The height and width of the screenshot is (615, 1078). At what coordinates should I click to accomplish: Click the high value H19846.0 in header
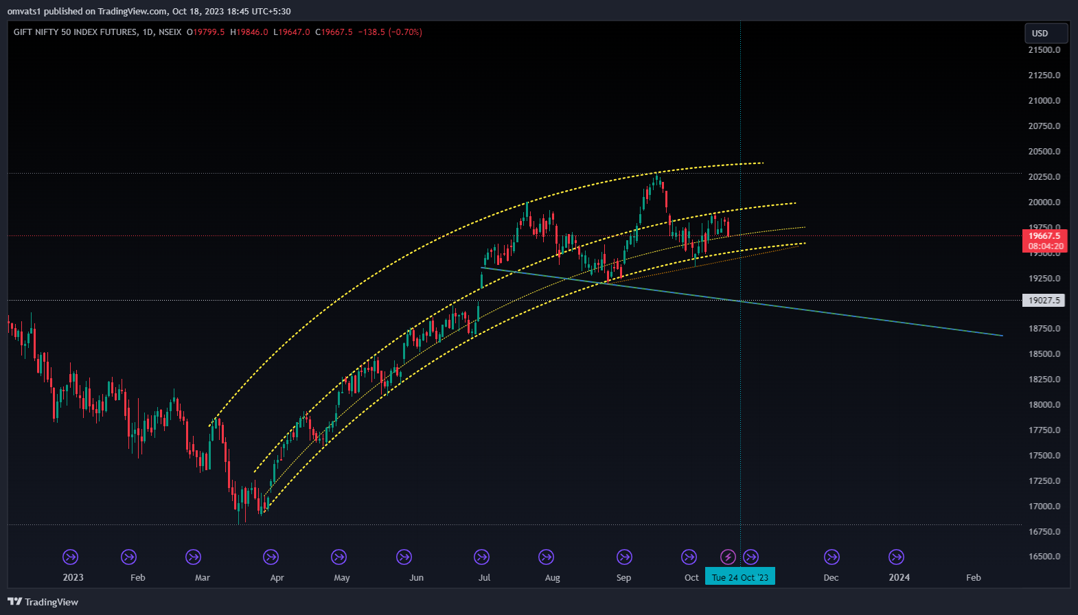[x=249, y=32]
